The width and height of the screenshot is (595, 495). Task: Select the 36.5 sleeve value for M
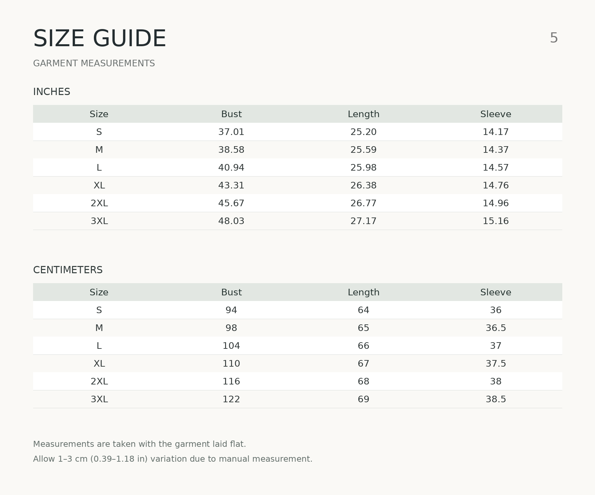pos(496,328)
